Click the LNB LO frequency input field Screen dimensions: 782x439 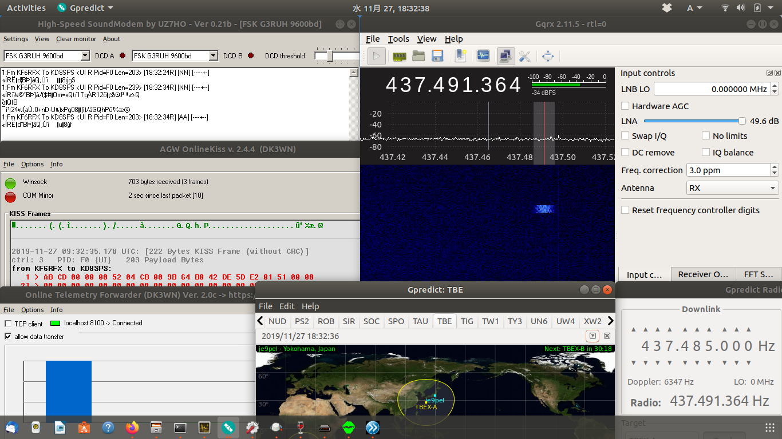tap(712, 89)
